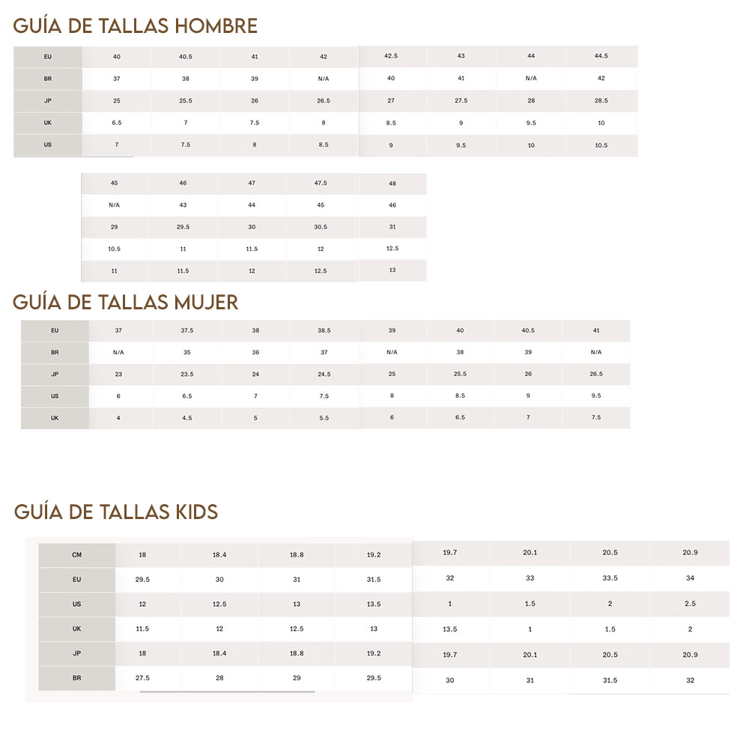Select EU size 47.5 in men's table
The height and width of the screenshot is (749, 749).
pyautogui.click(x=321, y=183)
